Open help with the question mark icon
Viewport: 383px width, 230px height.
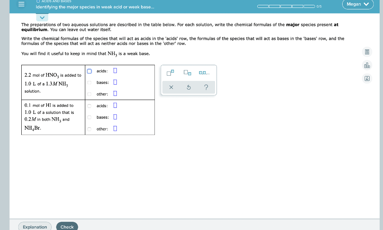point(206,87)
